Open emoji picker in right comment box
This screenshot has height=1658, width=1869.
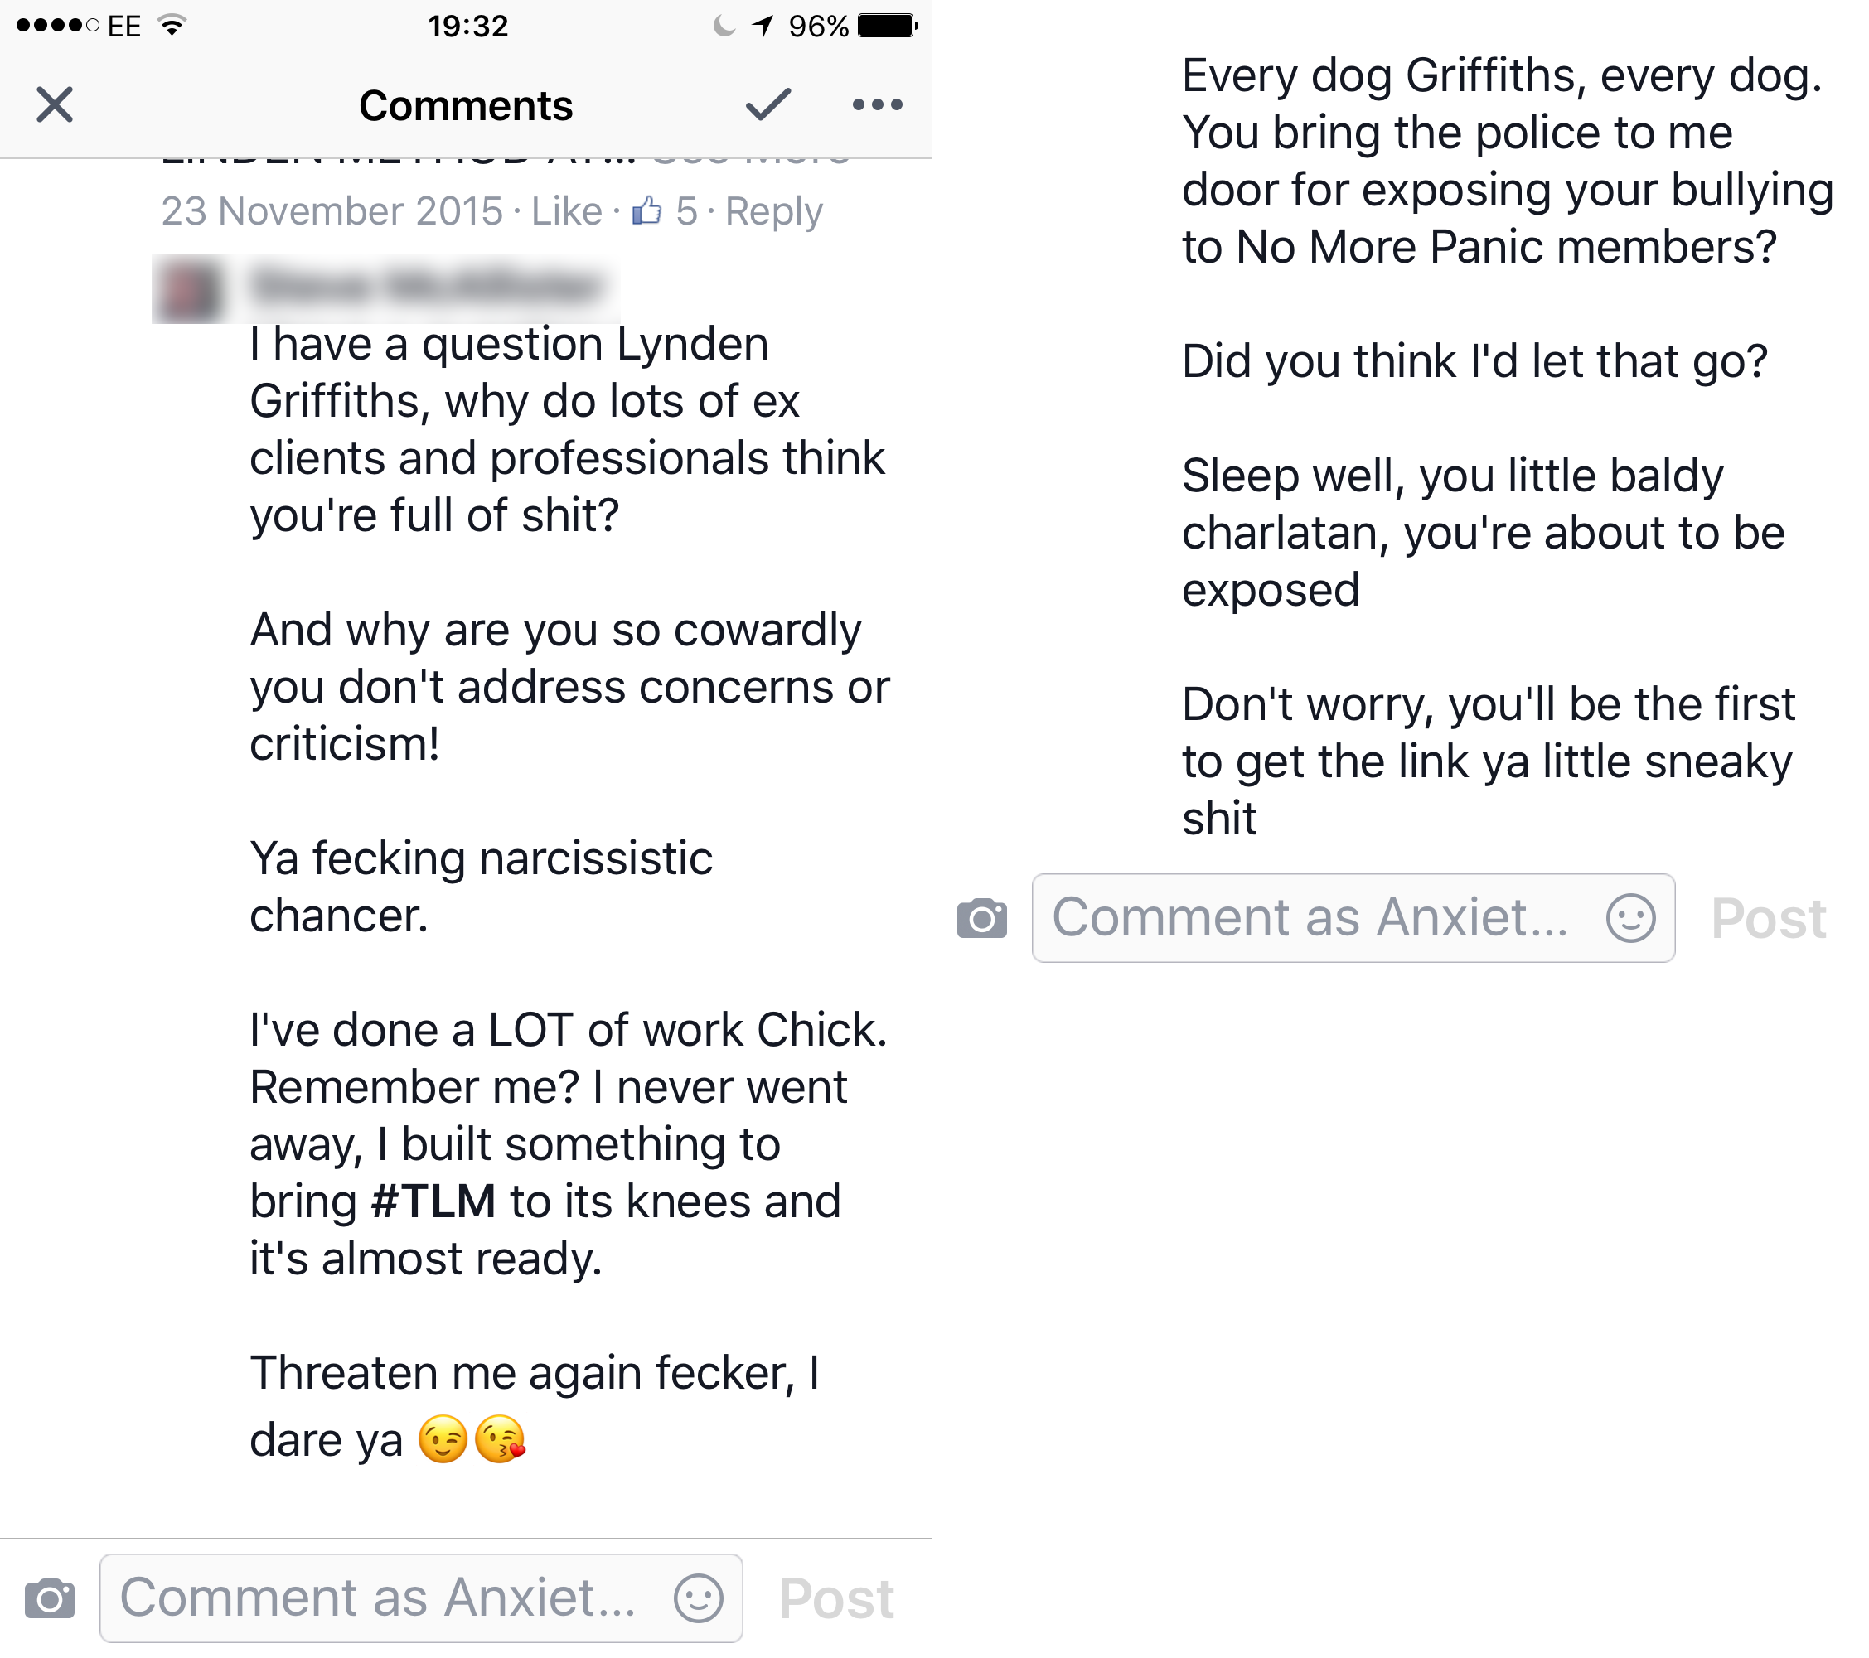(1631, 919)
